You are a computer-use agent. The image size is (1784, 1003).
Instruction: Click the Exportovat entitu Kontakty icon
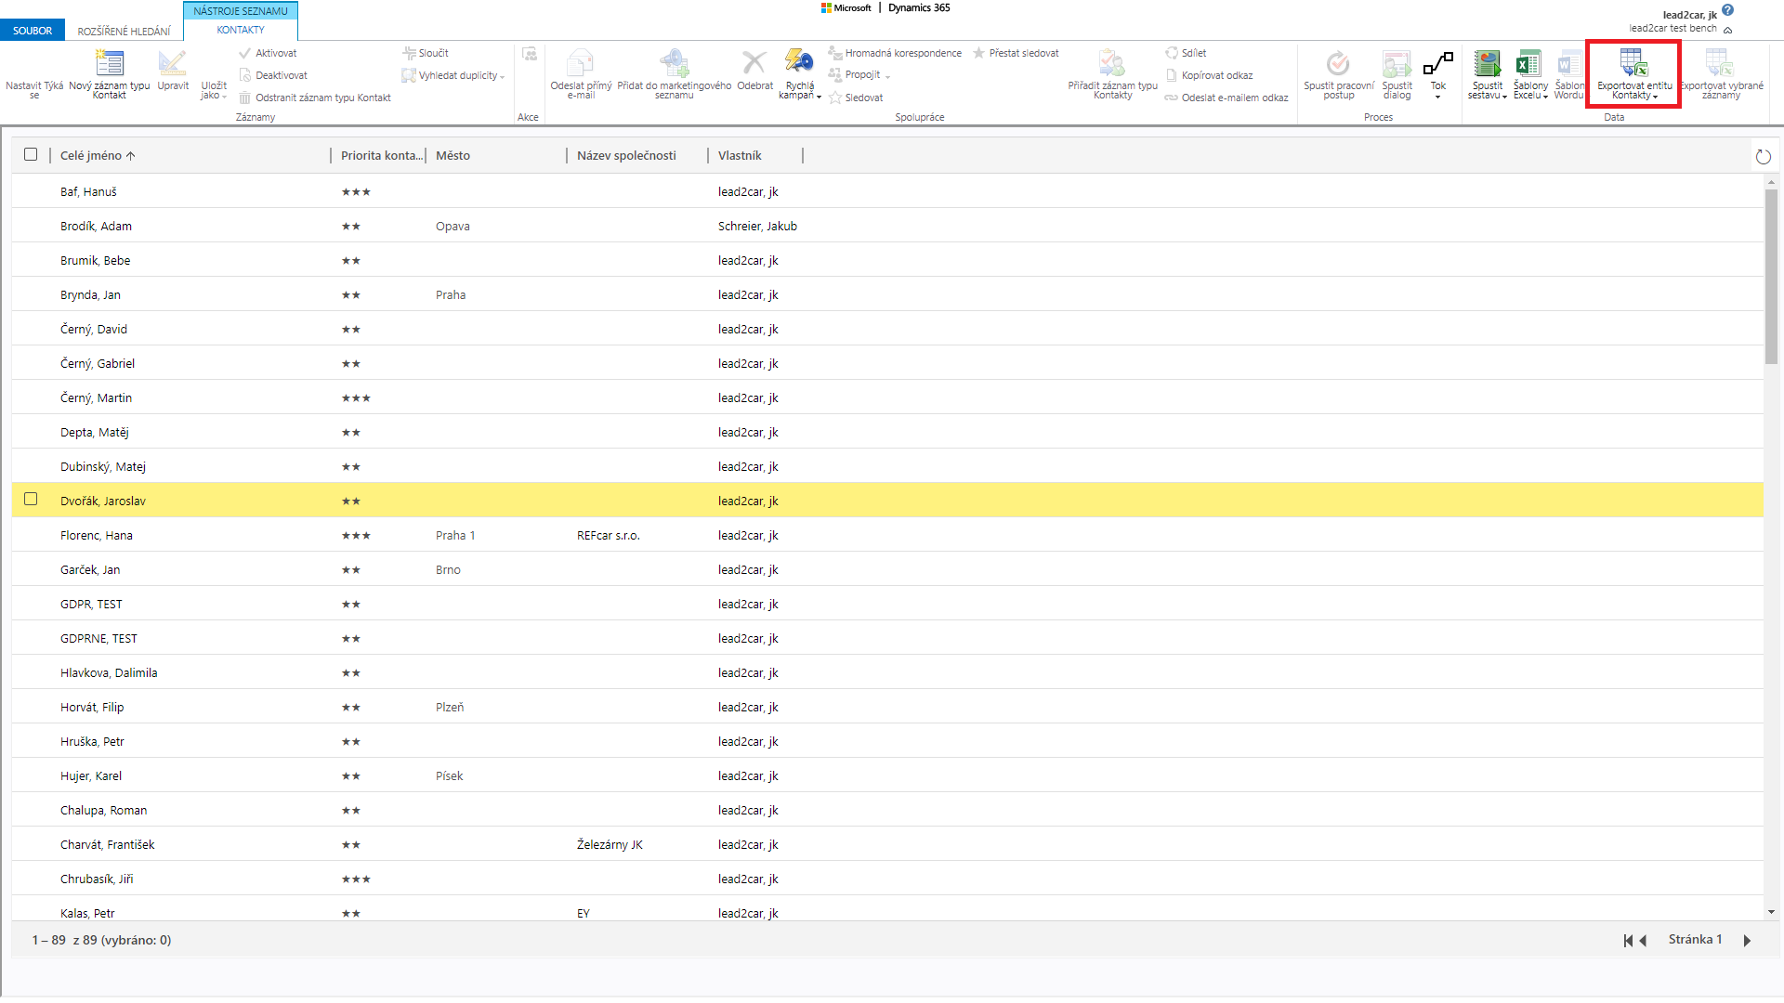click(x=1633, y=64)
